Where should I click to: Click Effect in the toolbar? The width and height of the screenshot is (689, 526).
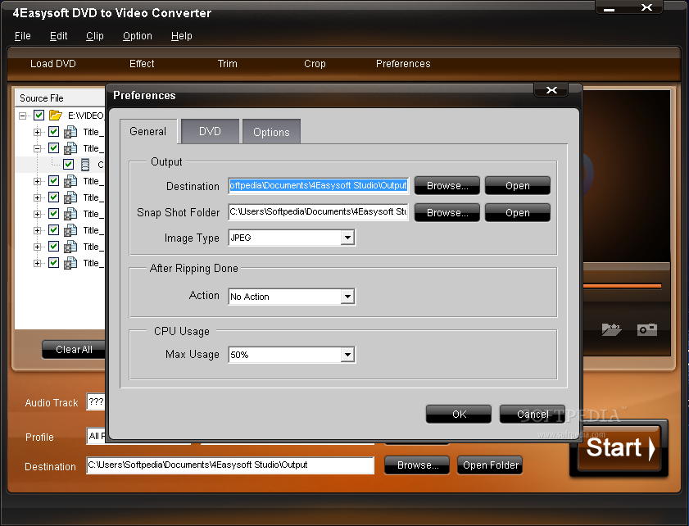(142, 64)
